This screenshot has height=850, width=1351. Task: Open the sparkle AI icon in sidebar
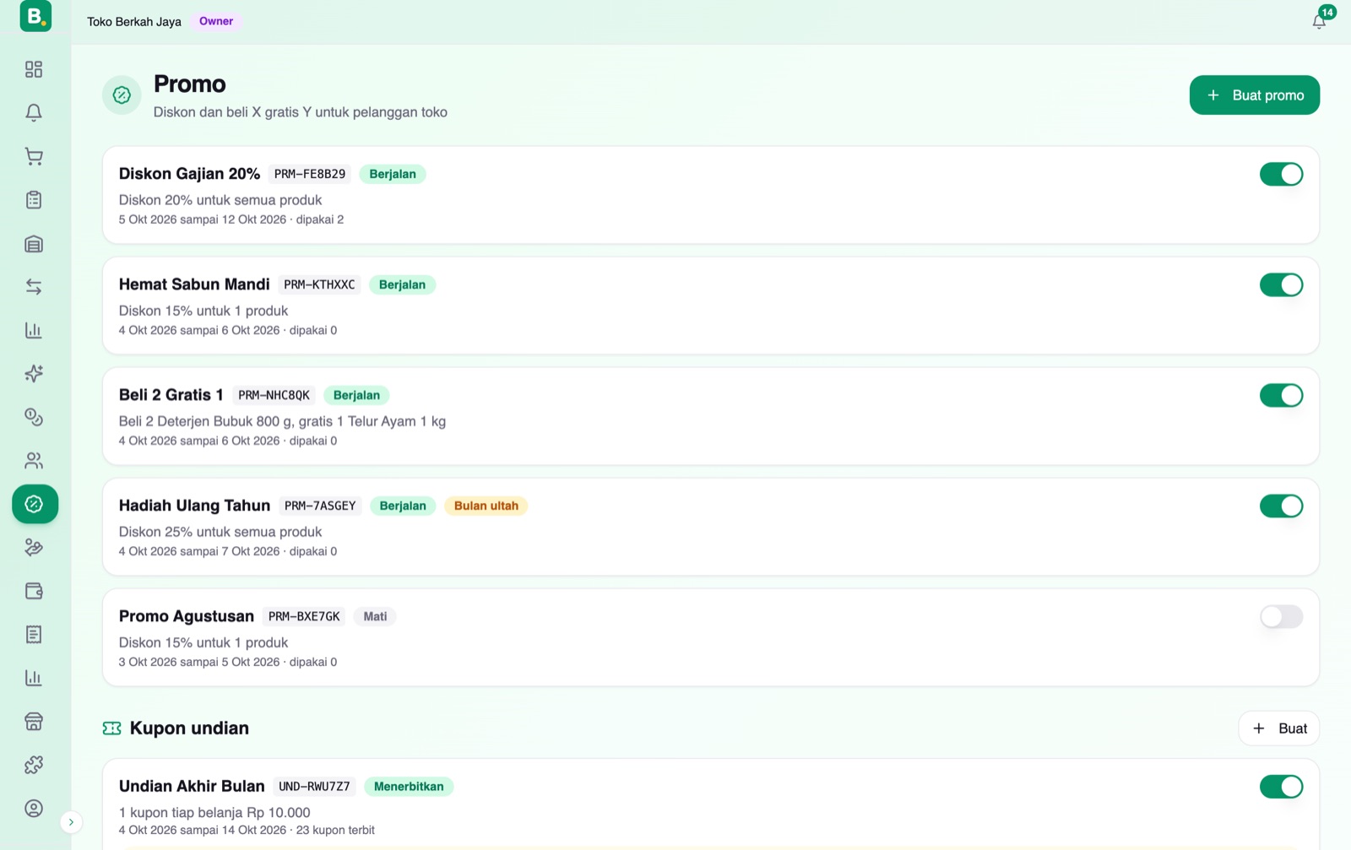(x=34, y=374)
